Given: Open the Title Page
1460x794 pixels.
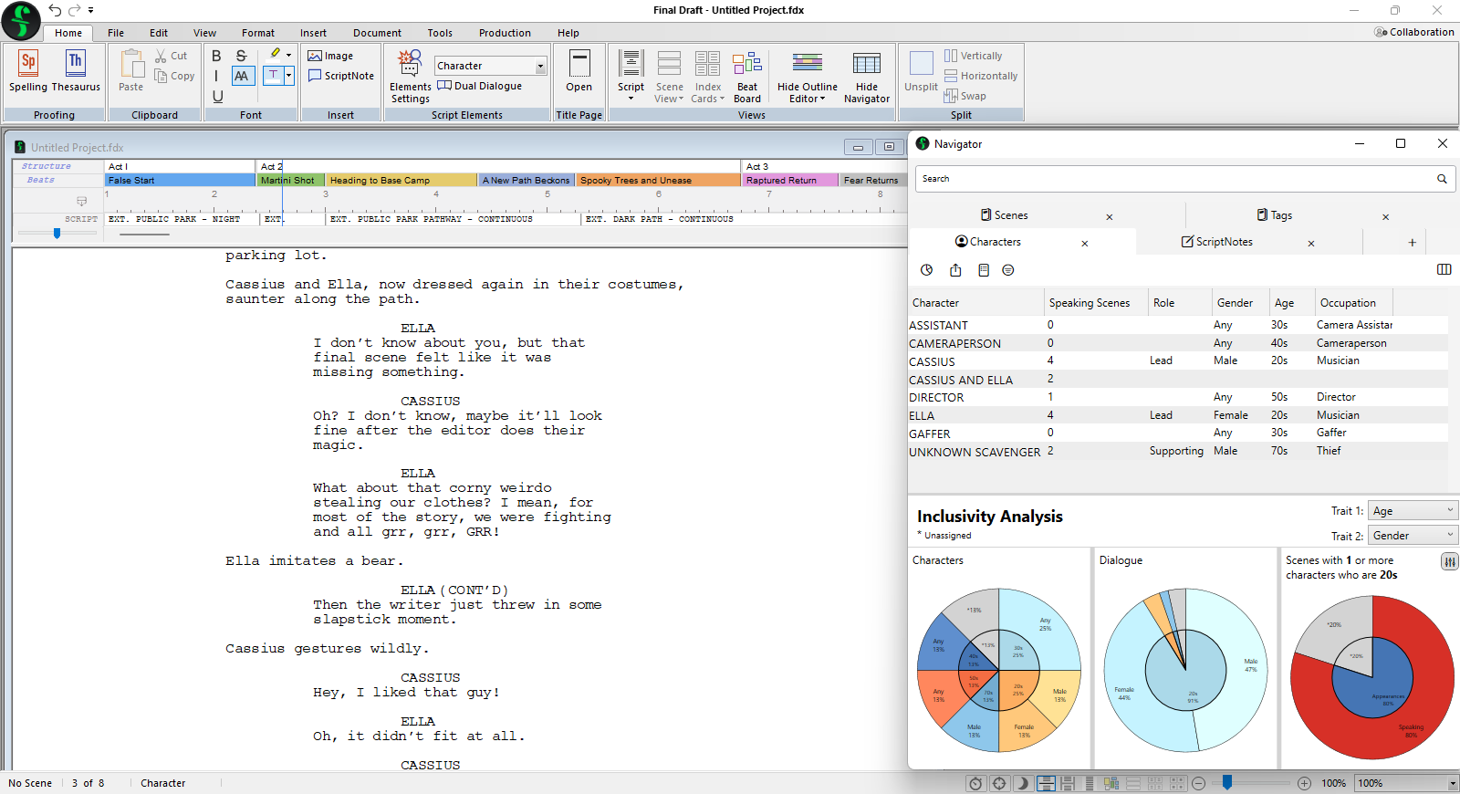Looking at the screenshot, I should tap(579, 71).
